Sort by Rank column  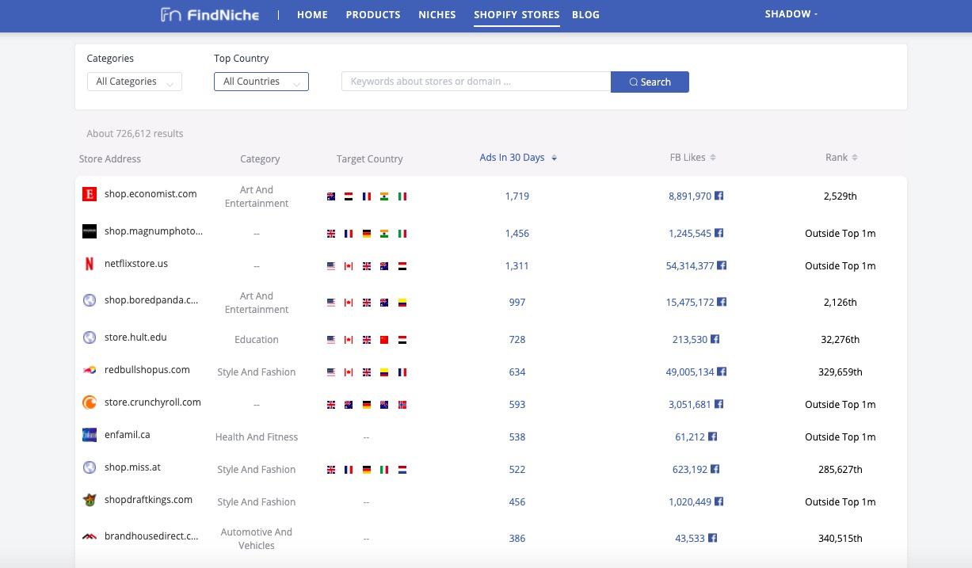click(841, 158)
